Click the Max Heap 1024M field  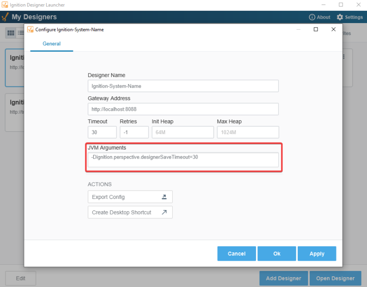coord(248,132)
